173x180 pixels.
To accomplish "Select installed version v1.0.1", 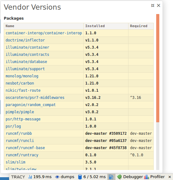I will click(x=92, y=90).
